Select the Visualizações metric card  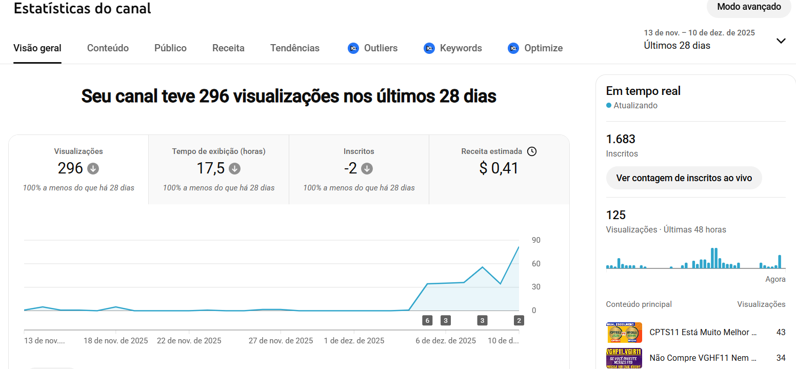pos(78,169)
